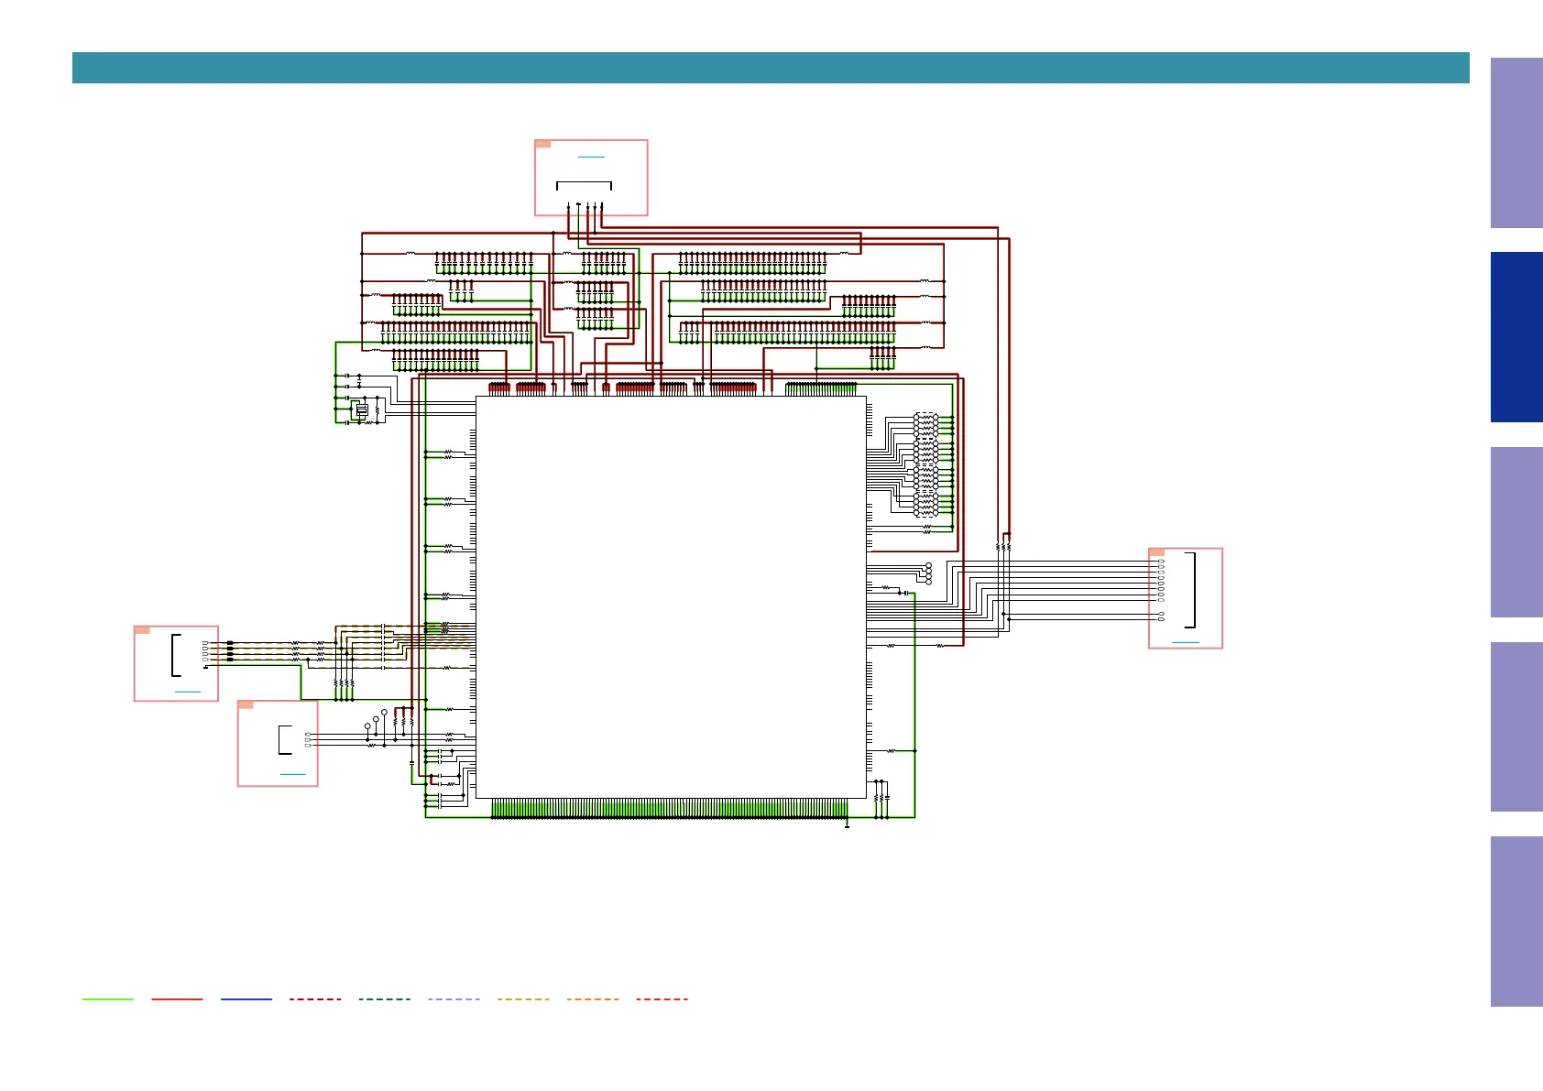Click the solid red legend line
This screenshot has height=1091, width=1543.
(x=177, y=999)
